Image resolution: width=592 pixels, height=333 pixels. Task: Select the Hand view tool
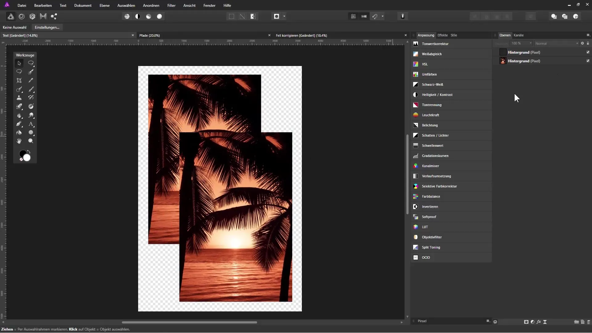click(x=19, y=141)
